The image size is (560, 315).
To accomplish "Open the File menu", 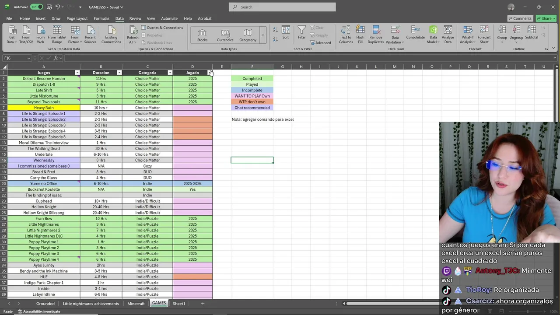I will (x=9, y=18).
